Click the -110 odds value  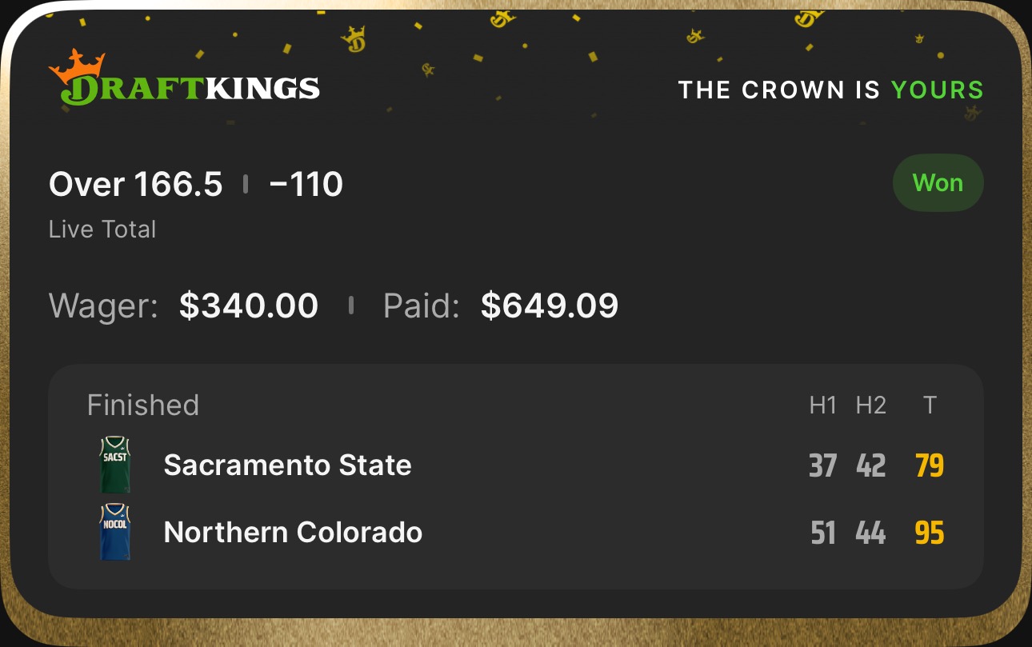(x=306, y=185)
